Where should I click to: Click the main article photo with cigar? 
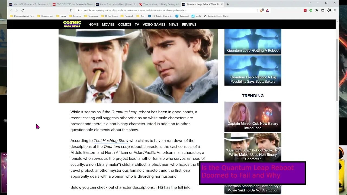tap(138, 66)
